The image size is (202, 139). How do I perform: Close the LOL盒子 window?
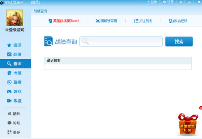tap(199, 2)
